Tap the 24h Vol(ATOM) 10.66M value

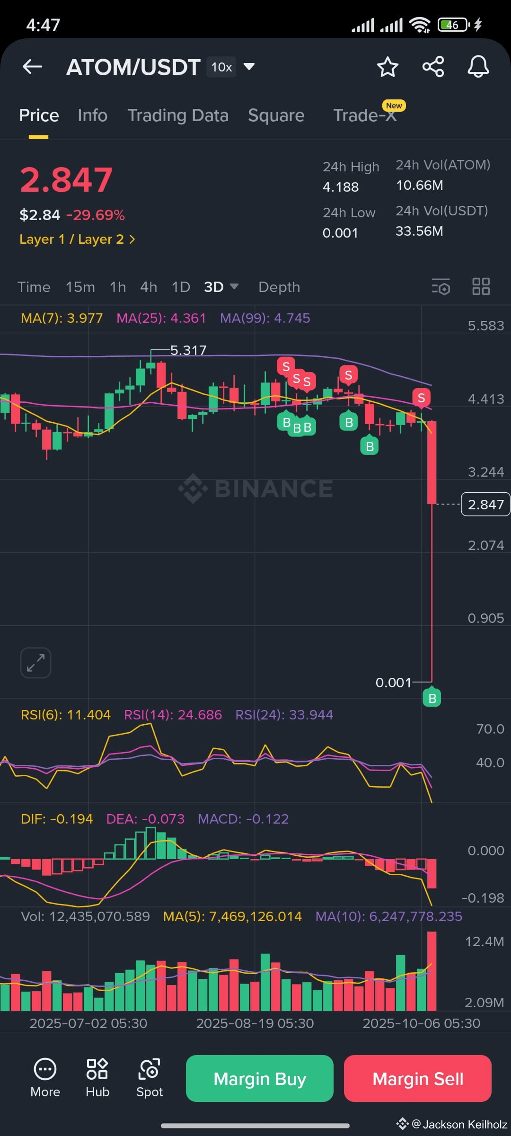click(420, 185)
